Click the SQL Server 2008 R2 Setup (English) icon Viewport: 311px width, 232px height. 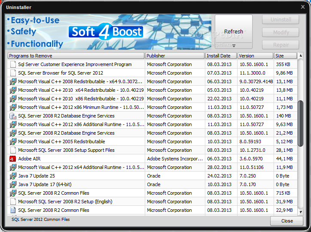coord(13,202)
